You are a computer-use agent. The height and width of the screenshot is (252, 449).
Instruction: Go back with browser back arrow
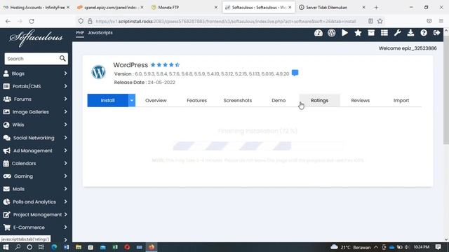pos(8,21)
